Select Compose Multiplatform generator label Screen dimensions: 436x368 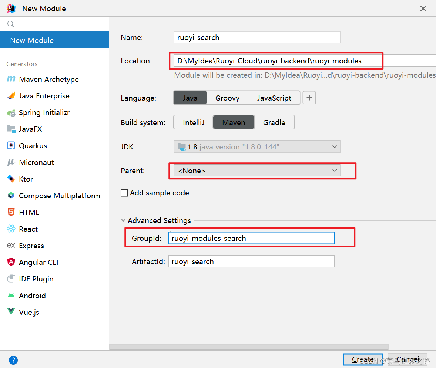coord(60,196)
